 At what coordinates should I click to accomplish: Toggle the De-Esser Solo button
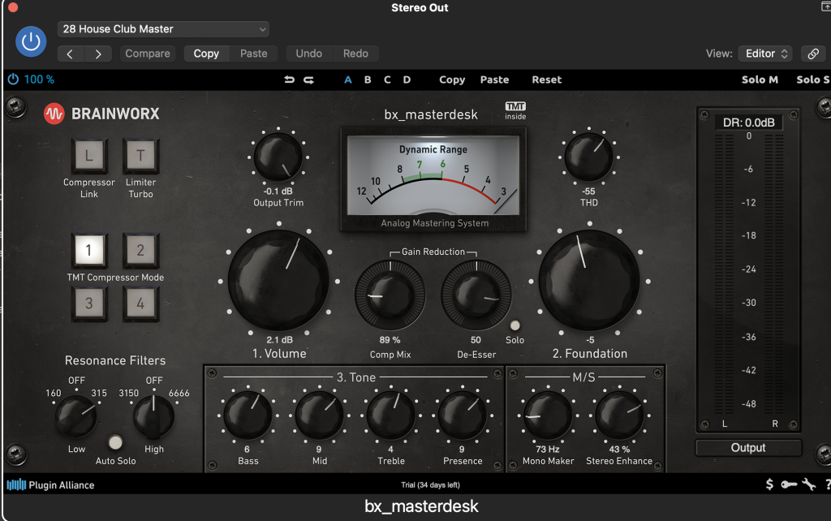515,325
